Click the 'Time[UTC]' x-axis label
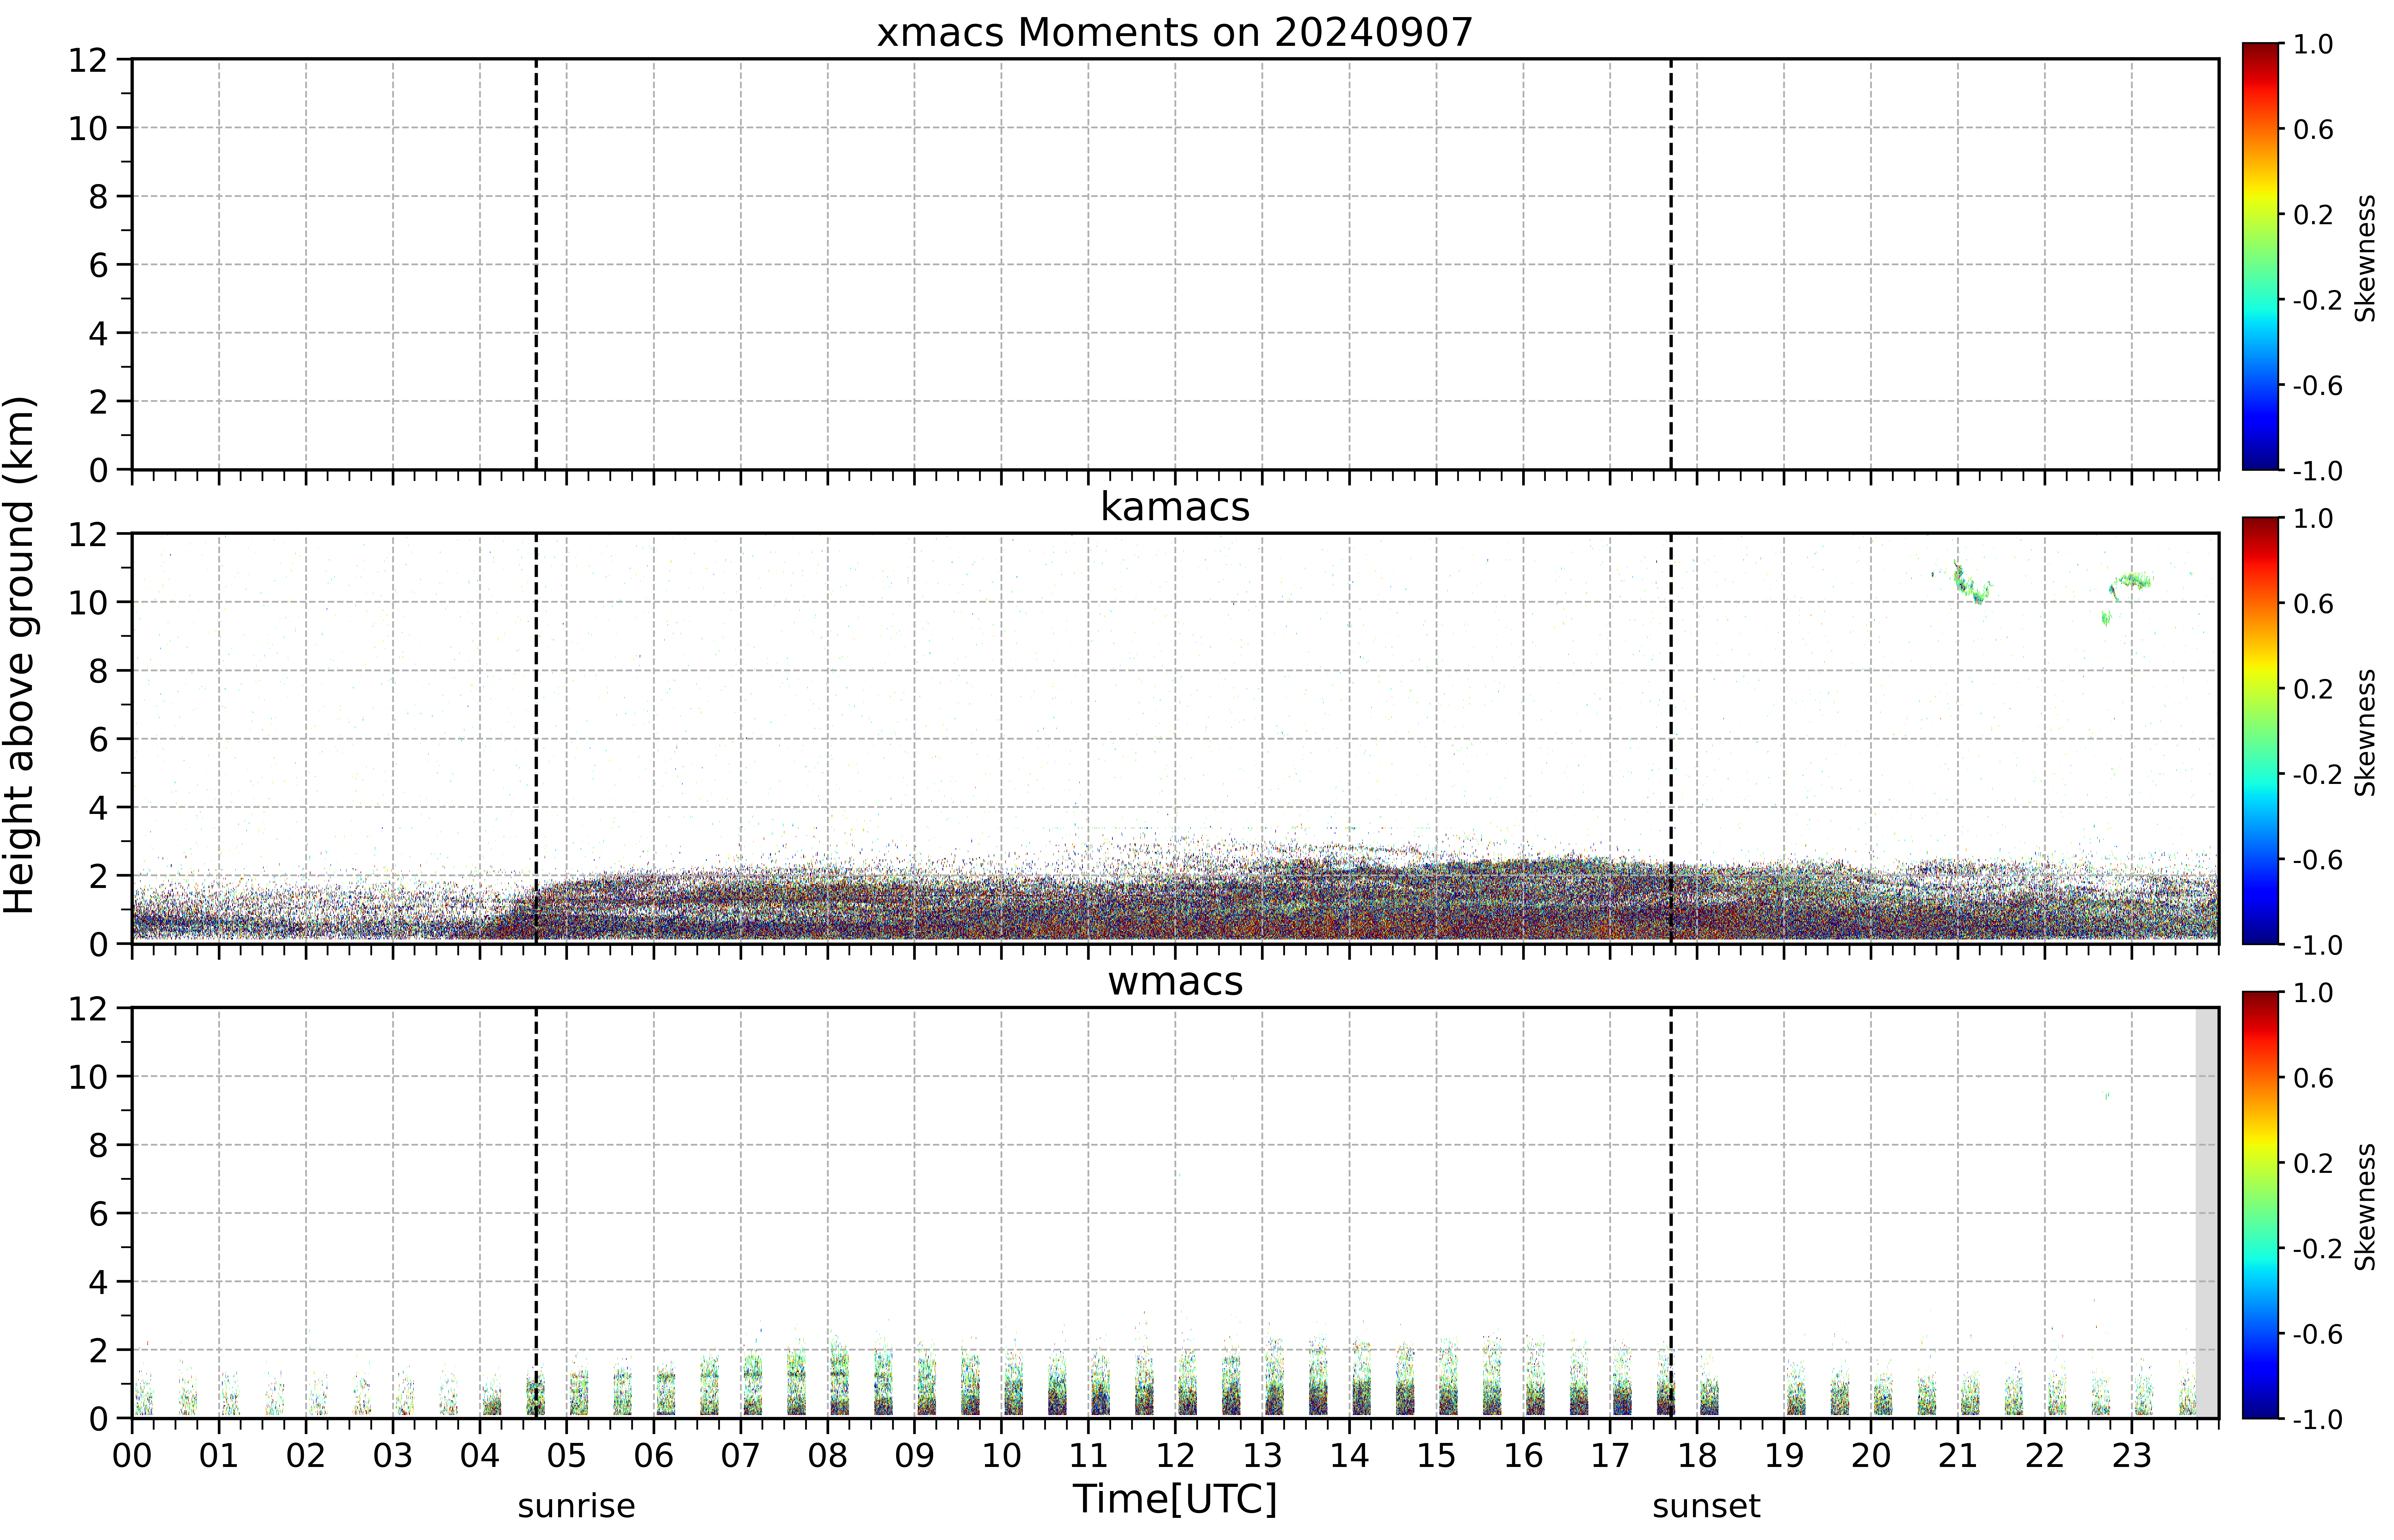This screenshot has width=2394, height=1540. coord(1175,1499)
